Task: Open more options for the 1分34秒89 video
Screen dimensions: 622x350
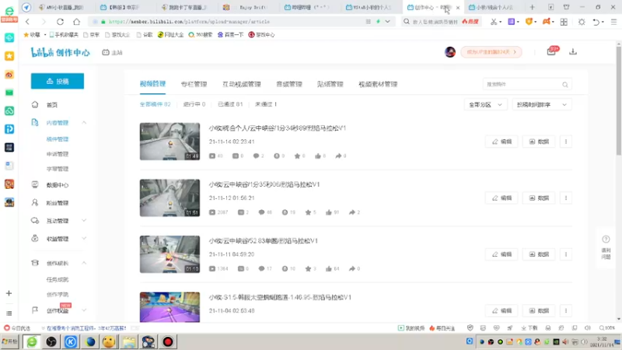Action: 566,142
